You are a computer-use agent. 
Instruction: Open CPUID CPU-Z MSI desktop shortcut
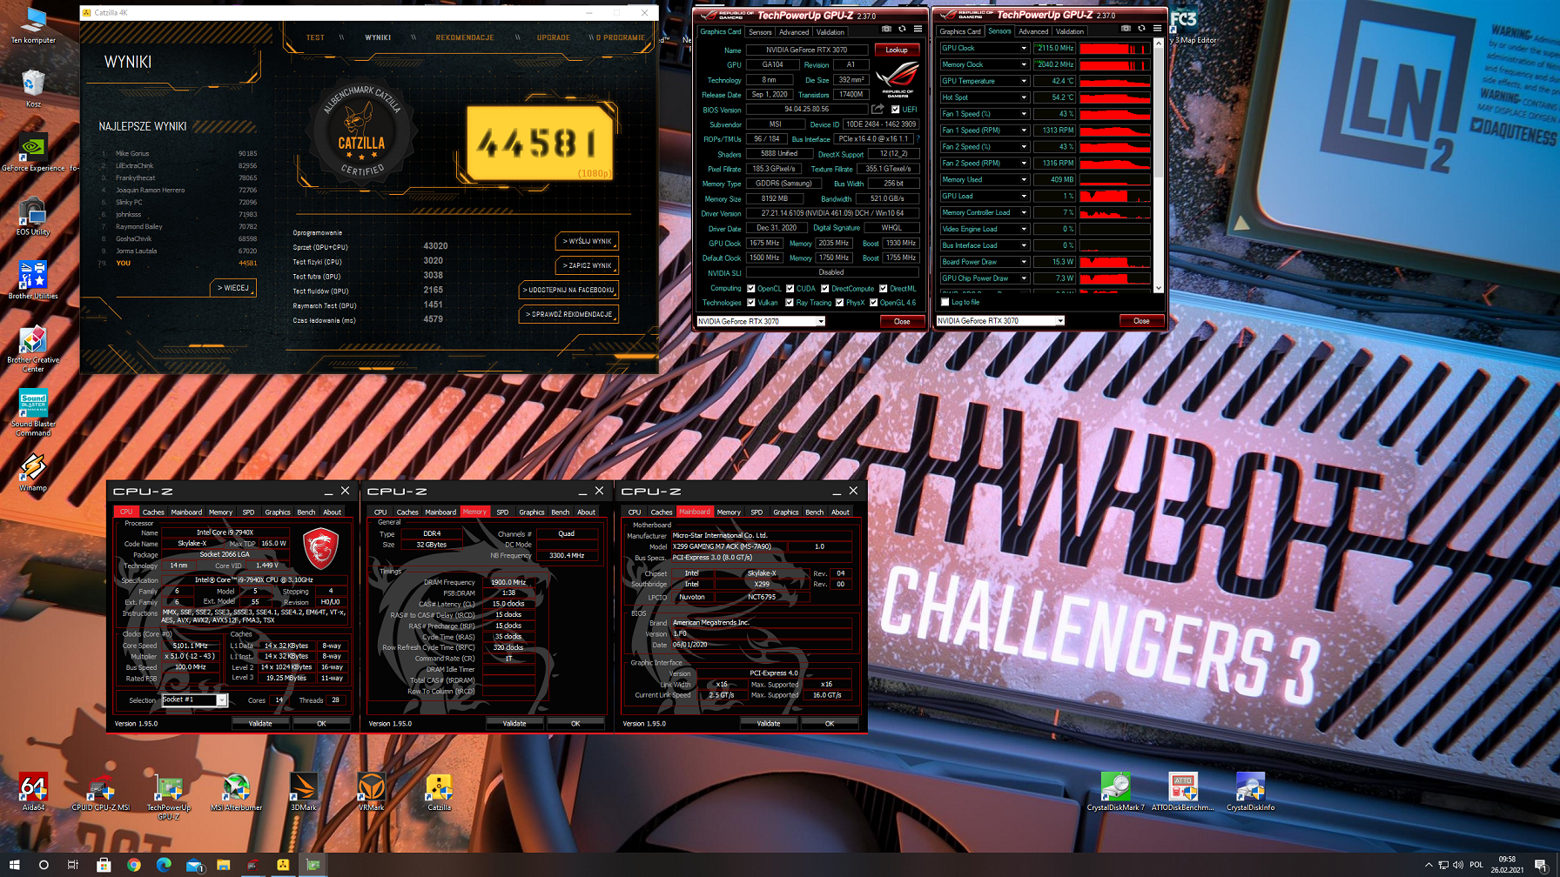pyautogui.click(x=101, y=792)
